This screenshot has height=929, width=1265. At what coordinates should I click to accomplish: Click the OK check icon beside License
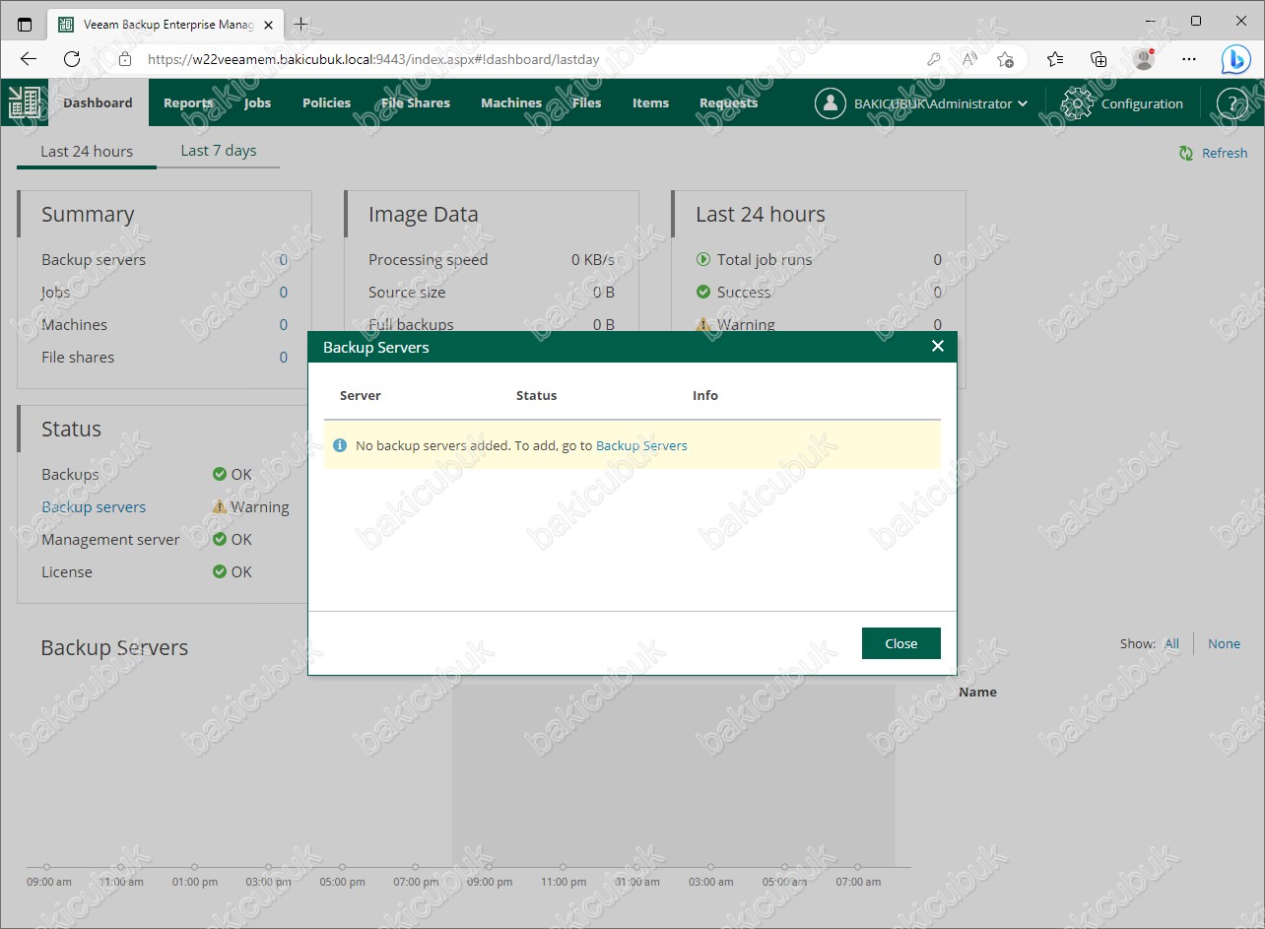point(220,571)
